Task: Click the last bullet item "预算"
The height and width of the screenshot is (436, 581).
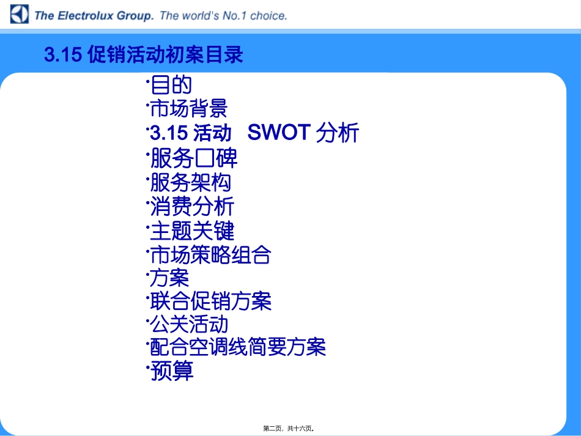Action: click(x=172, y=371)
